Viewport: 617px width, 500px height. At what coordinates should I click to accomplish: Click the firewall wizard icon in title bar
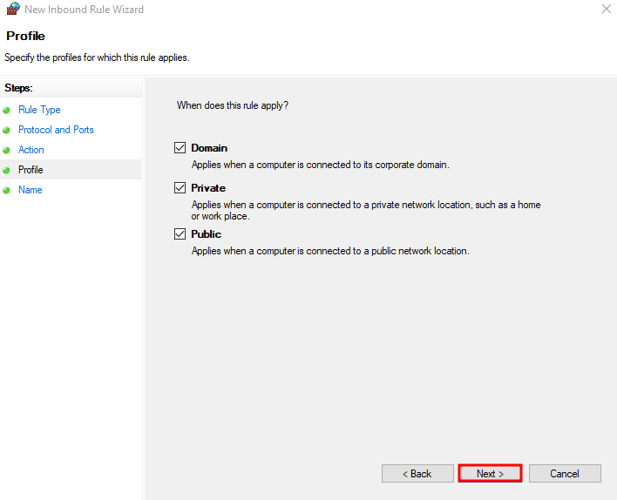[12, 10]
